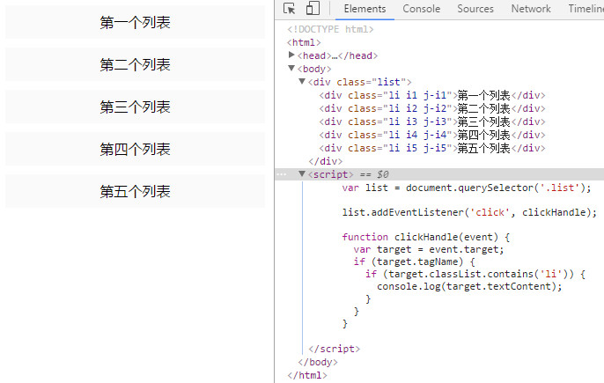Activate the inspect element picker icon
604x383 pixels.
point(290,9)
